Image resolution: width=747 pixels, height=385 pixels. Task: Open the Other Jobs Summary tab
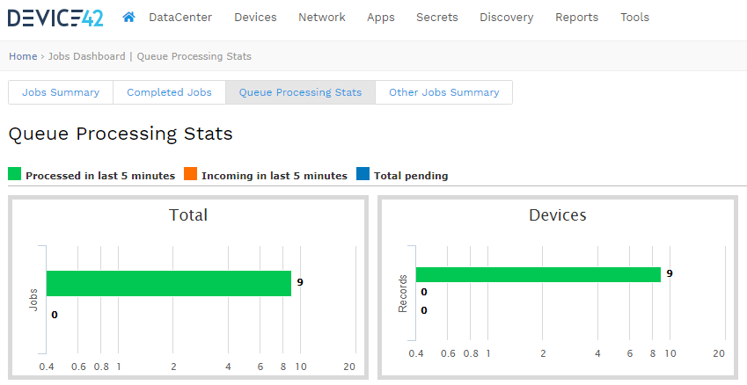point(443,92)
